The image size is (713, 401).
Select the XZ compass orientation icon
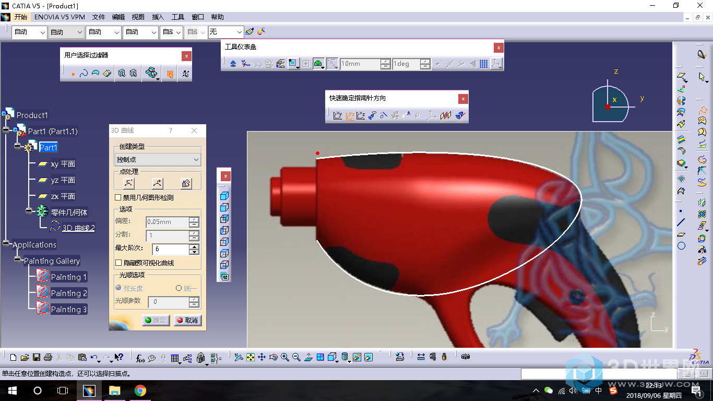(360, 115)
